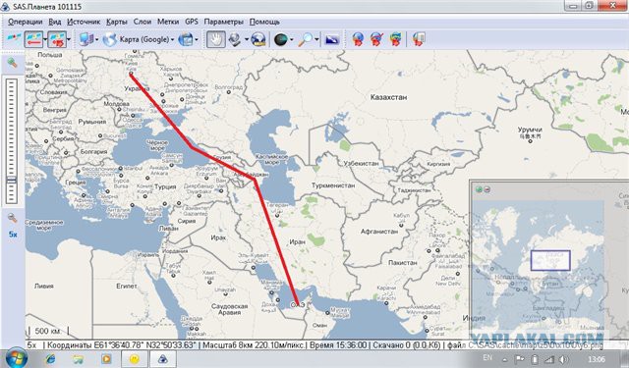
Task: Click the placemark add tool icon
Action: [235, 39]
